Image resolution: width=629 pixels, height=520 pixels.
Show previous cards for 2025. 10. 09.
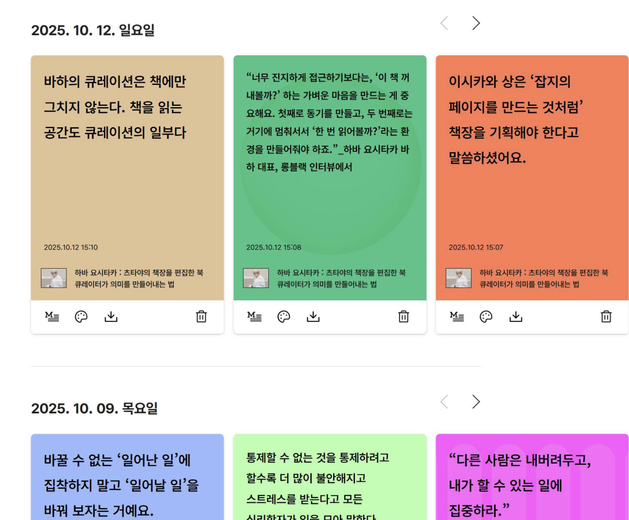444,402
